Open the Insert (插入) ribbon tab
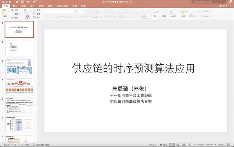 (x=14, y=6)
